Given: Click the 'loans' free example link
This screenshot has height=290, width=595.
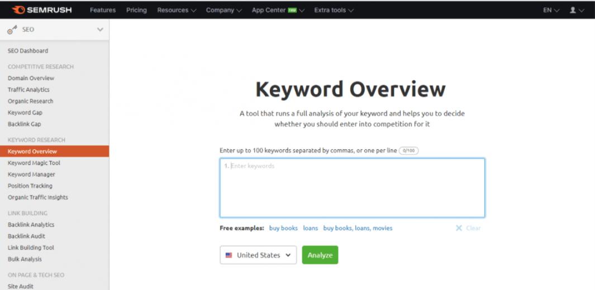Looking at the screenshot, I should pyautogui.click(x=311, y=228).
